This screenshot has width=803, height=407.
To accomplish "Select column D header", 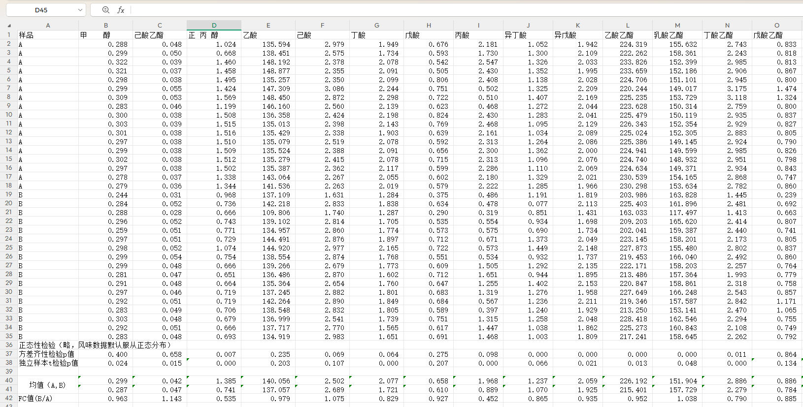I will coord(214,25).
